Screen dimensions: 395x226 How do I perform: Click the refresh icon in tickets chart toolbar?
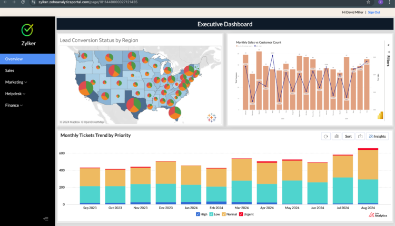[x=326, y=136]
